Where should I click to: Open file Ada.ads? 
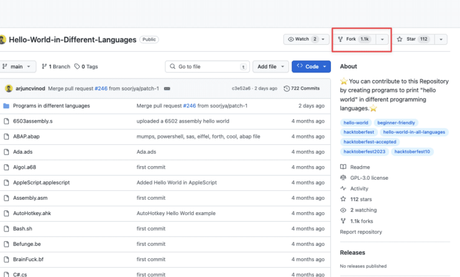pyautogui.click(x=22, y=152)
